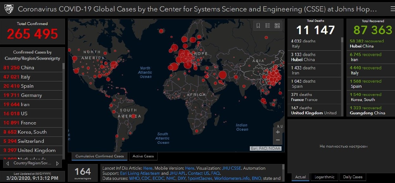Open the basemap gallery grid icon
Viewport: 395px width, 183px height.
[277, 26]
